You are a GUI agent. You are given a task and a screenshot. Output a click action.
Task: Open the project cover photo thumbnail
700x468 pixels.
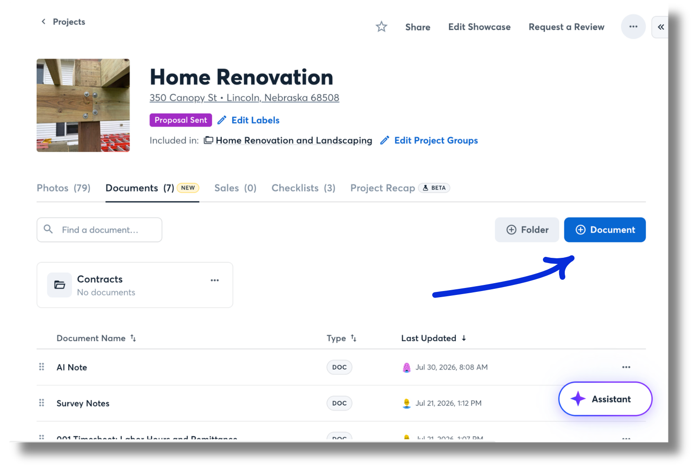pos(83,105)
